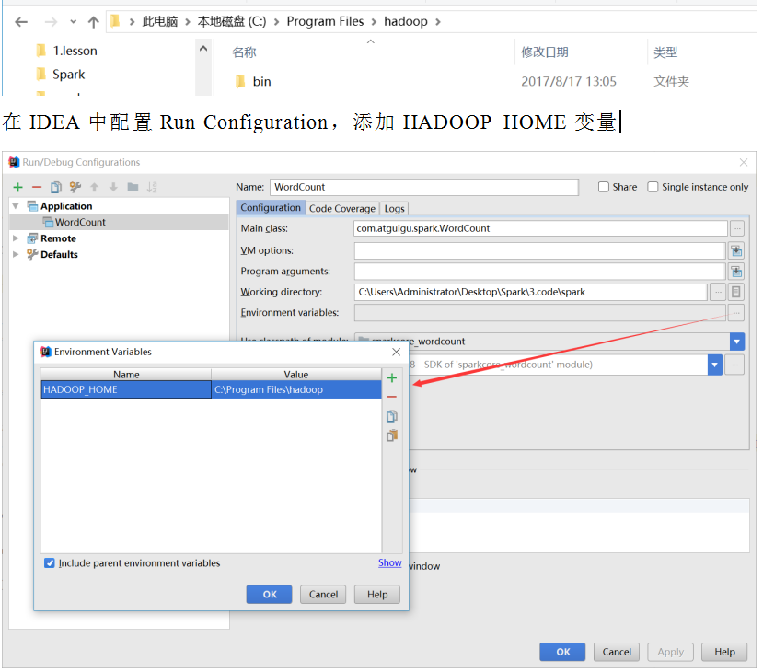Click Help in Run/Debug Configurations
Screen dimensions: 763x672
click(x=724, y=652)
